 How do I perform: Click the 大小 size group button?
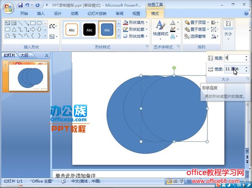(x=228, y=30)
